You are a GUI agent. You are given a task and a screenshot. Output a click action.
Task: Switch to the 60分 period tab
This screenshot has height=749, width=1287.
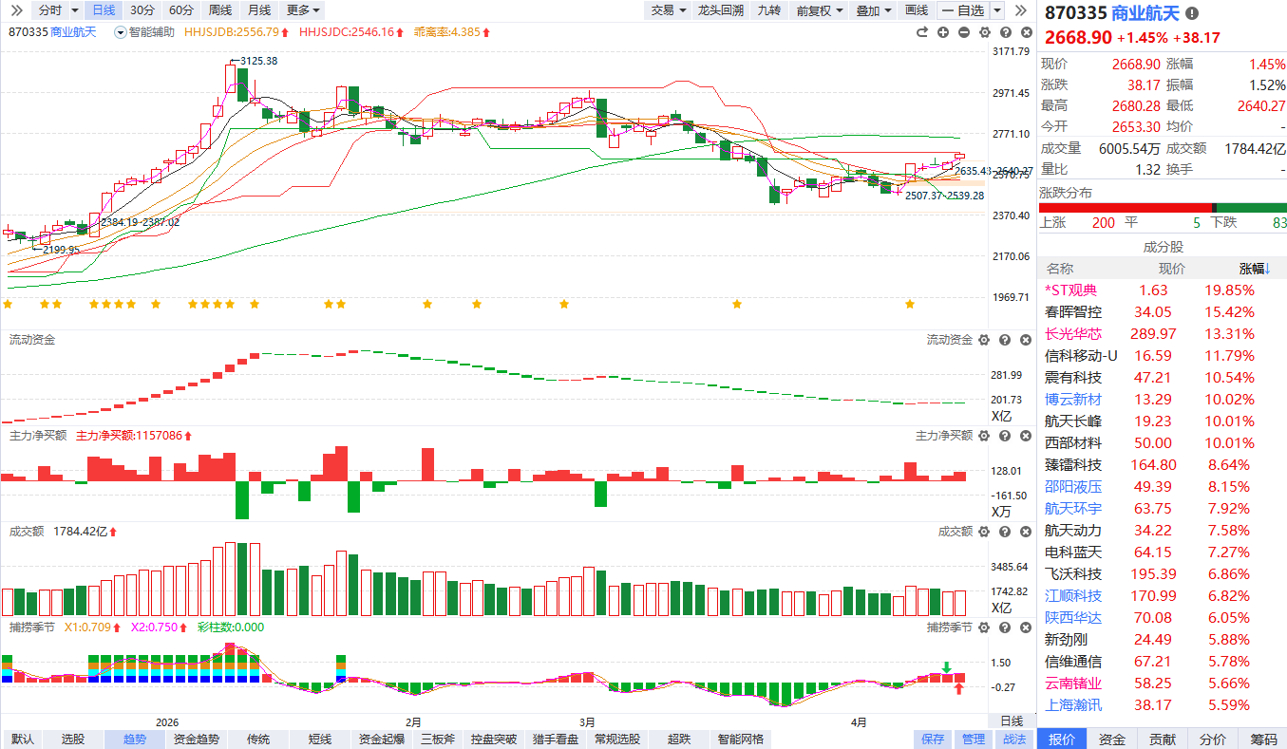pyautogui.click(x=180, y=10)
